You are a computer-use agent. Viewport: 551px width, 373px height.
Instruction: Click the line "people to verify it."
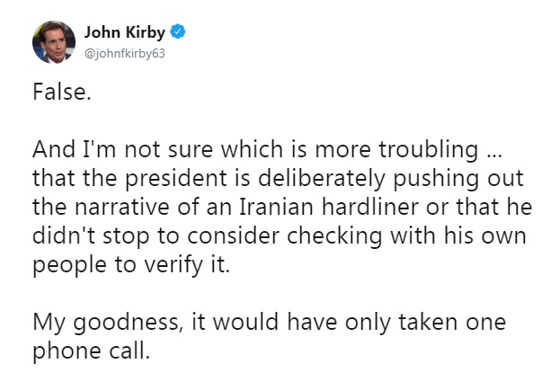click(131, 265)
